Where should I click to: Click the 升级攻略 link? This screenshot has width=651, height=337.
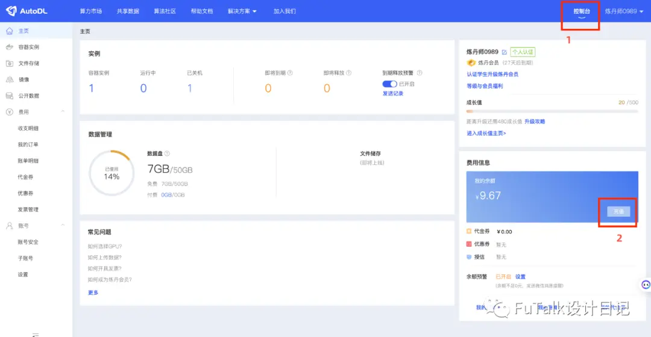coord(534,122)
